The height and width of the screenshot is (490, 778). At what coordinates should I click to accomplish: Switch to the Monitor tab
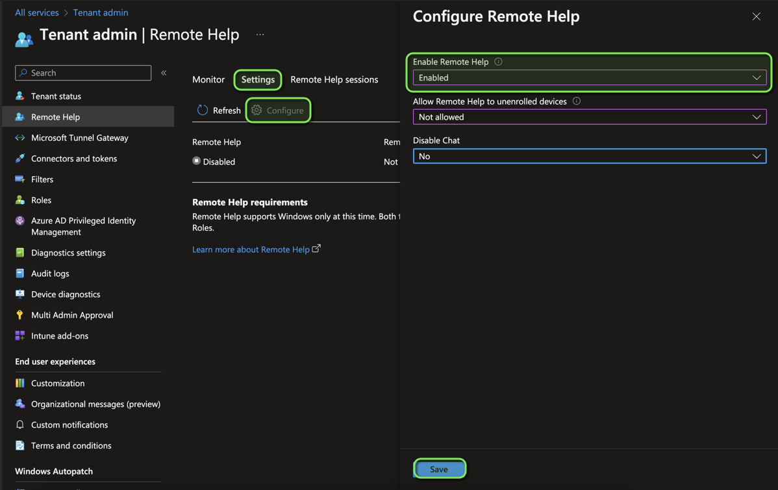click(x=208, y=79)
